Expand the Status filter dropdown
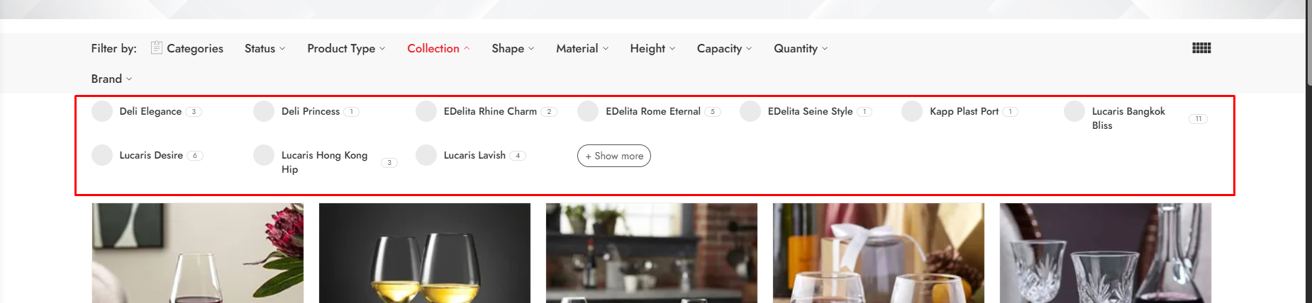This screenshot has width=1312, height=303. [265, 48]
